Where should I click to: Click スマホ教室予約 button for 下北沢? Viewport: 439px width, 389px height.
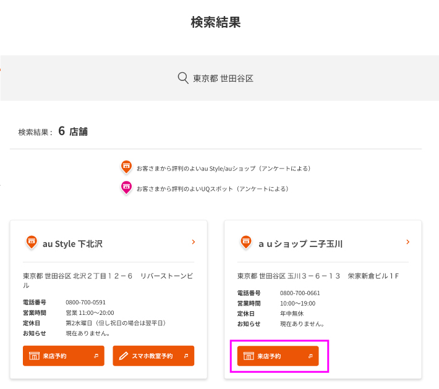[153, 356]
